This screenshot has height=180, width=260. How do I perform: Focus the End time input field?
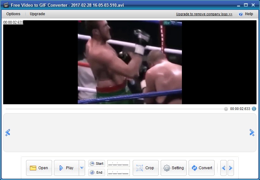pos(118,172)
